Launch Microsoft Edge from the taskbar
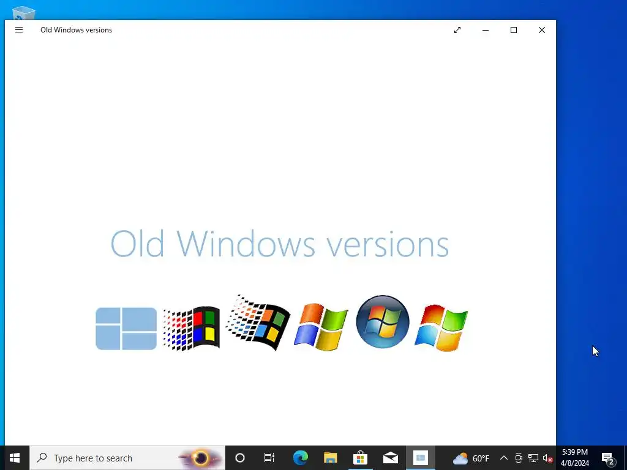 coord(300,458)
